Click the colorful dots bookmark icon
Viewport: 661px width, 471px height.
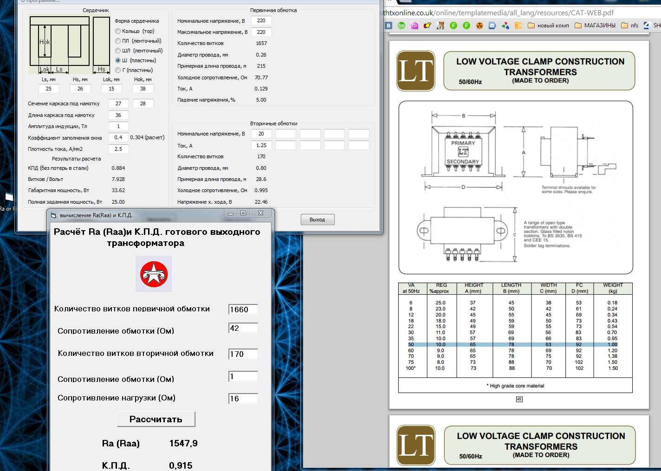coord(505,26)
